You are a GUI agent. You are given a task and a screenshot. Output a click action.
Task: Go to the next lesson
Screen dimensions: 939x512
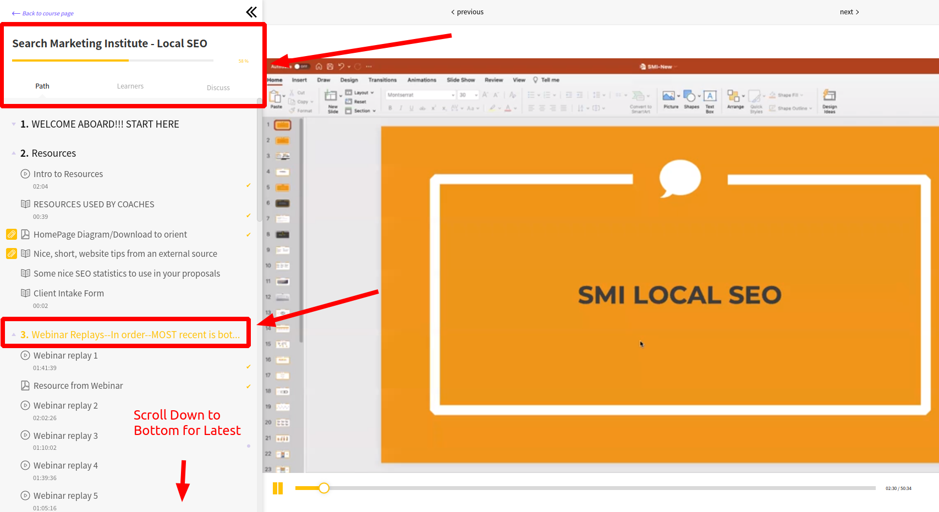(849, 12)
